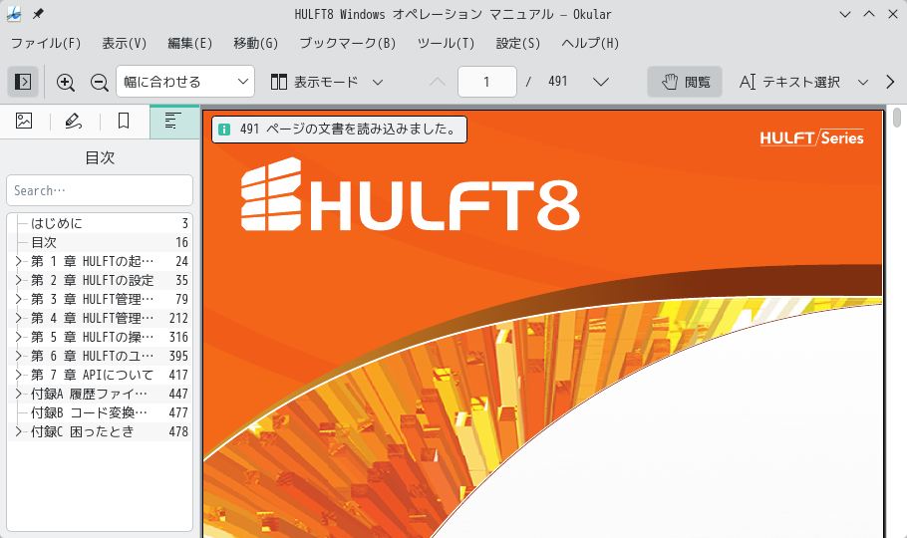Show more toolbar items chevron

click(x=890, y=82)
